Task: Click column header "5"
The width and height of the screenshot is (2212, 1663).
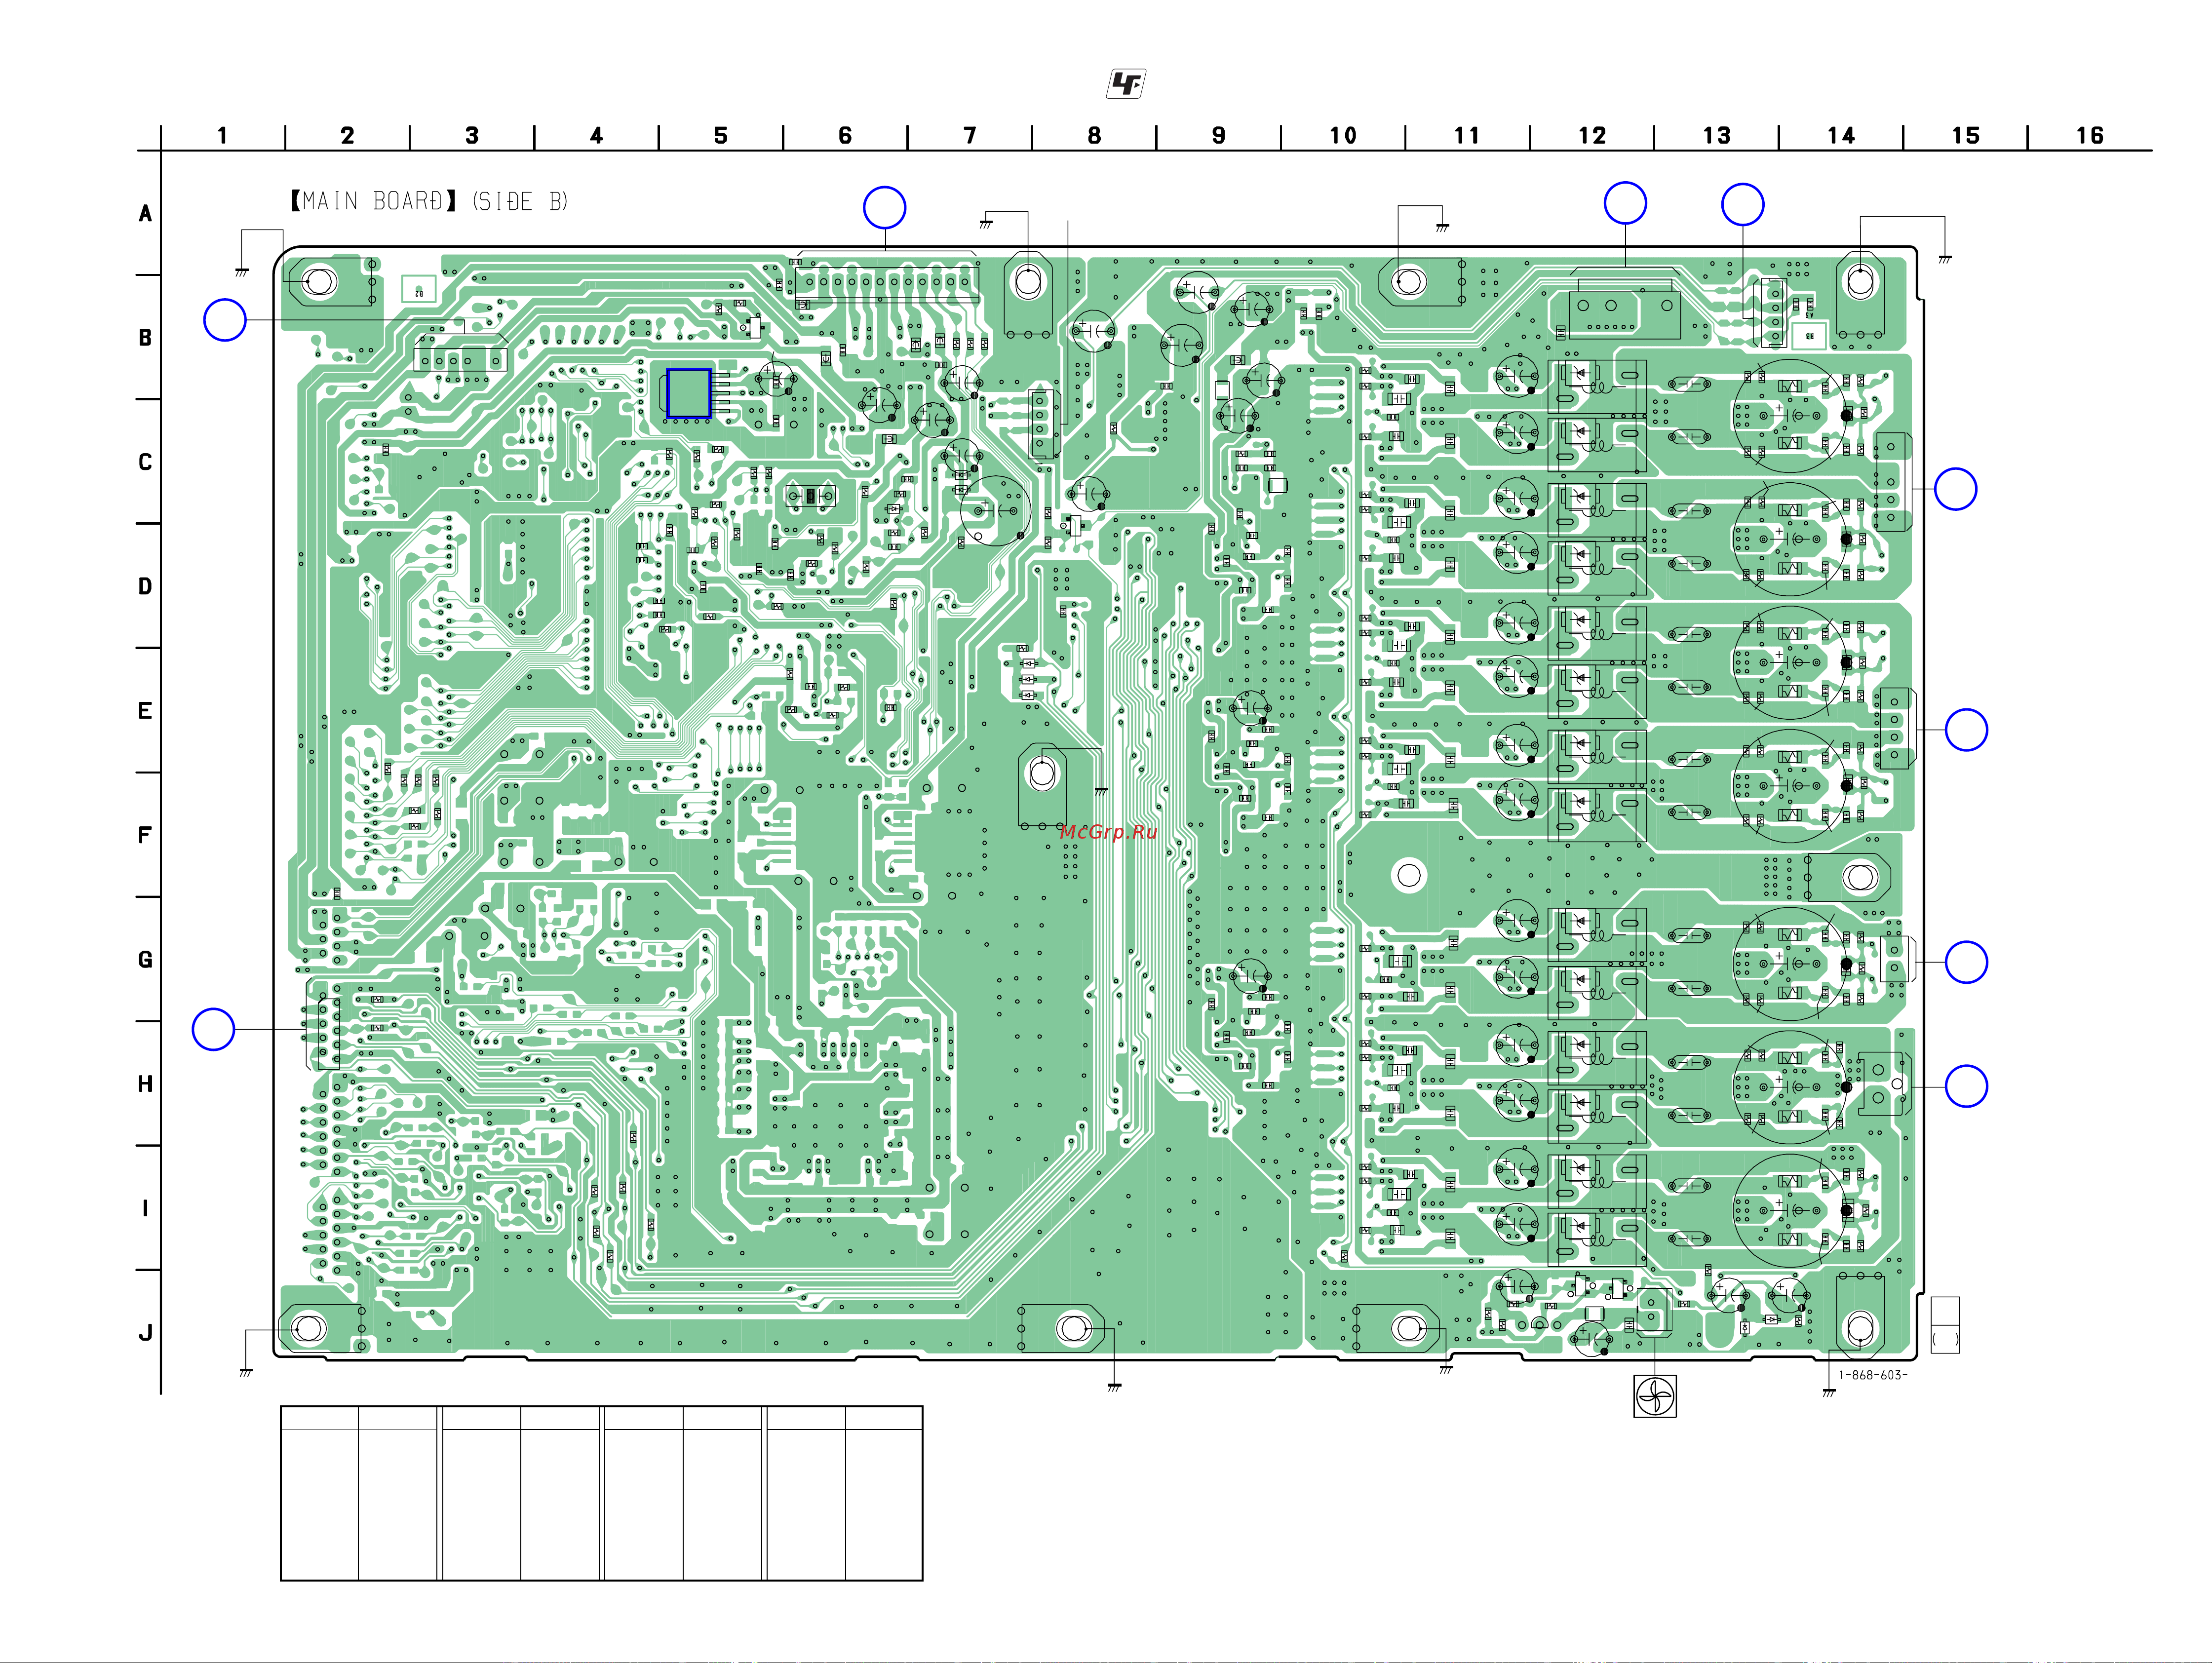Action: pyautogui.click(x=720, y=135)
